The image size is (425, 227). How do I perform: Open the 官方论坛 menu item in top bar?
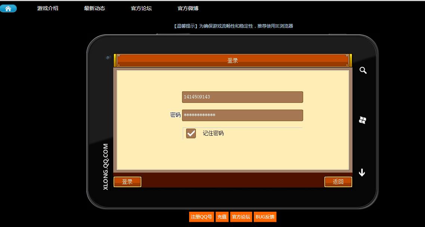point(141,8)
